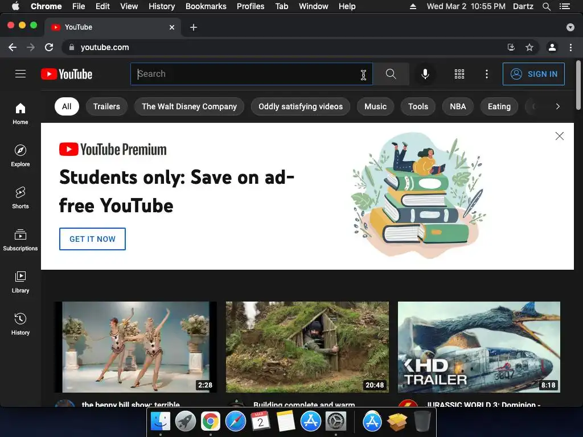583x437 pixels.
Task: Click the site lock icon
Action: click(72, 47)
